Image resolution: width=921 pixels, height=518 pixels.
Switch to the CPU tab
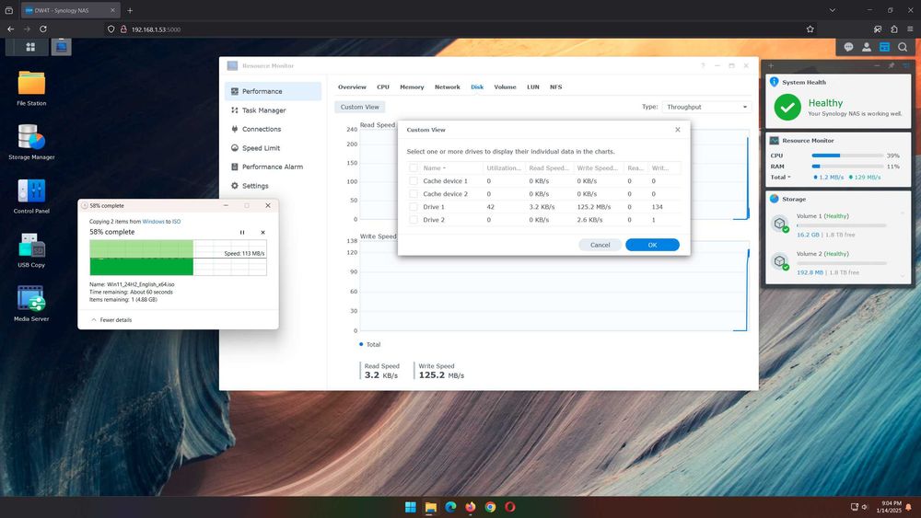(383, 86)
